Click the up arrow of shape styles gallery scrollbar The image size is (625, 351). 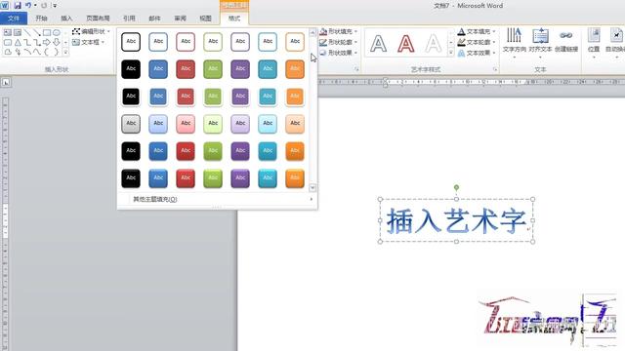(x=312, y=32)
